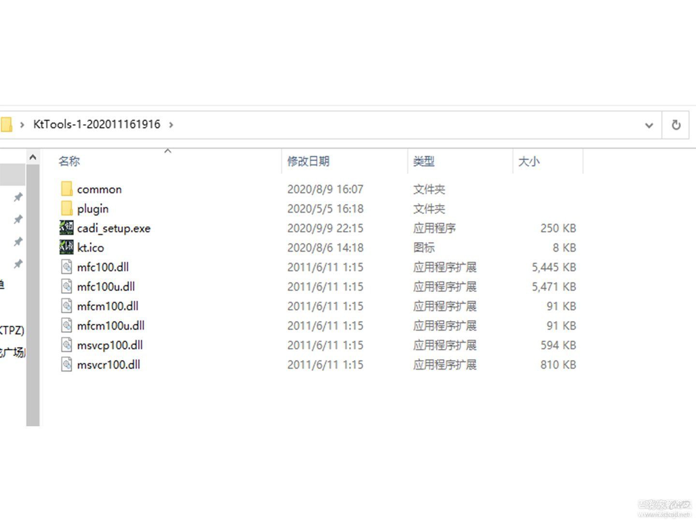Viewport: 696px width, 522px height.
Task: Click KtTools-1-202011161916 in the address path
Action: pyautogui.click(x=97, y=125)
